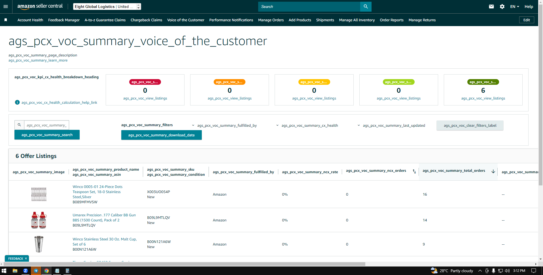This screenshot has width=543, height=275.
Task: Click the blue info icon for health calculation
Action: coord(17,102)
